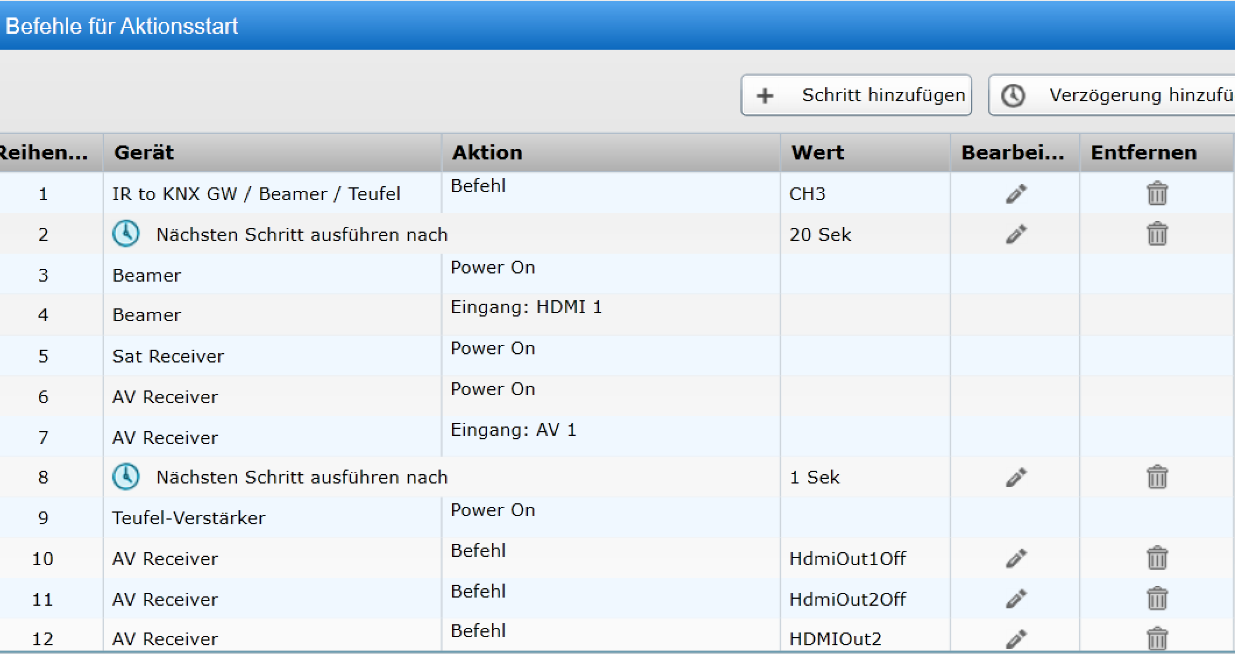Screen dimensions: 1235x654
Task: Edit the HdmiOut2Off command
Action: [1014, 599]
